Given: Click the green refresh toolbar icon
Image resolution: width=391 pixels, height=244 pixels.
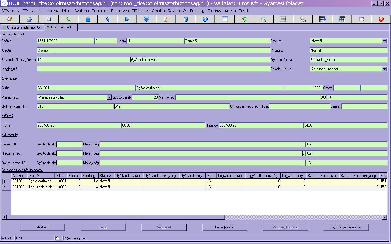Looking at the screenshot, I should 244,19.
